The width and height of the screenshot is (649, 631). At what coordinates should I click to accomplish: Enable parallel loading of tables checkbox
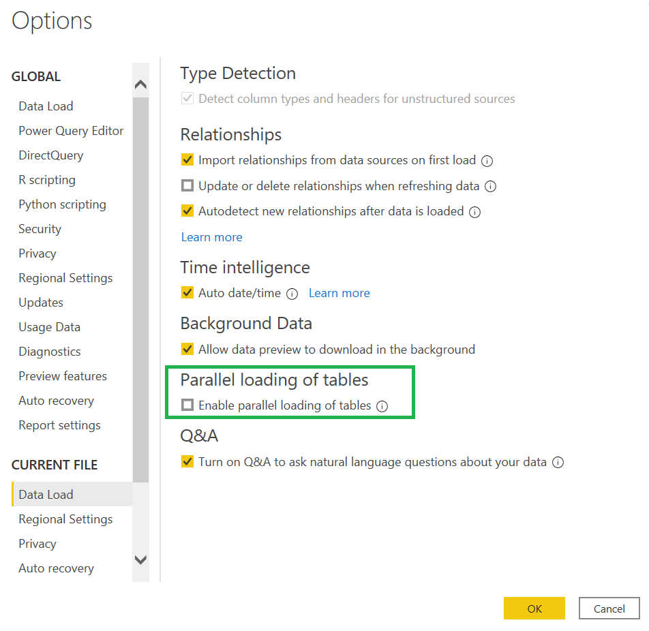click(187, 405)
